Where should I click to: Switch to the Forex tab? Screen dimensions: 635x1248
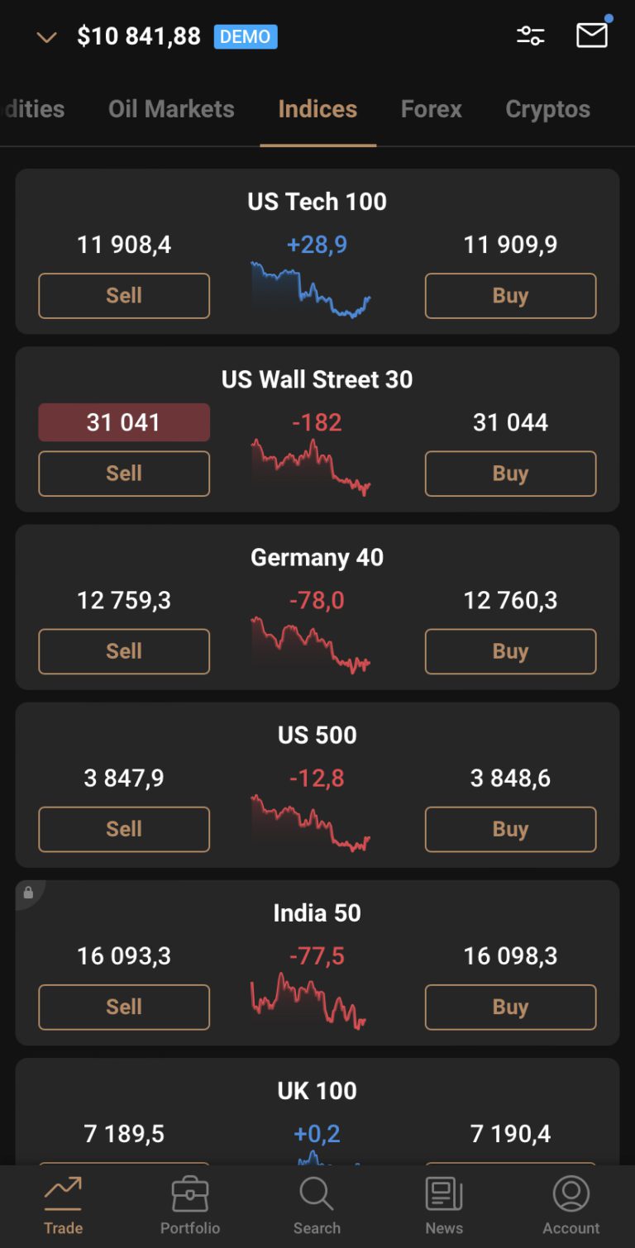click(x=432, y=109)
